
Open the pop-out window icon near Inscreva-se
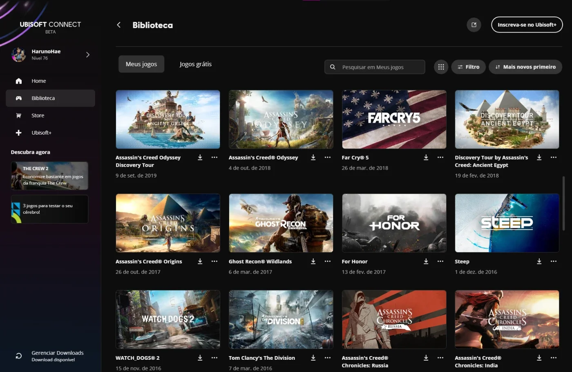coord(474,25)
